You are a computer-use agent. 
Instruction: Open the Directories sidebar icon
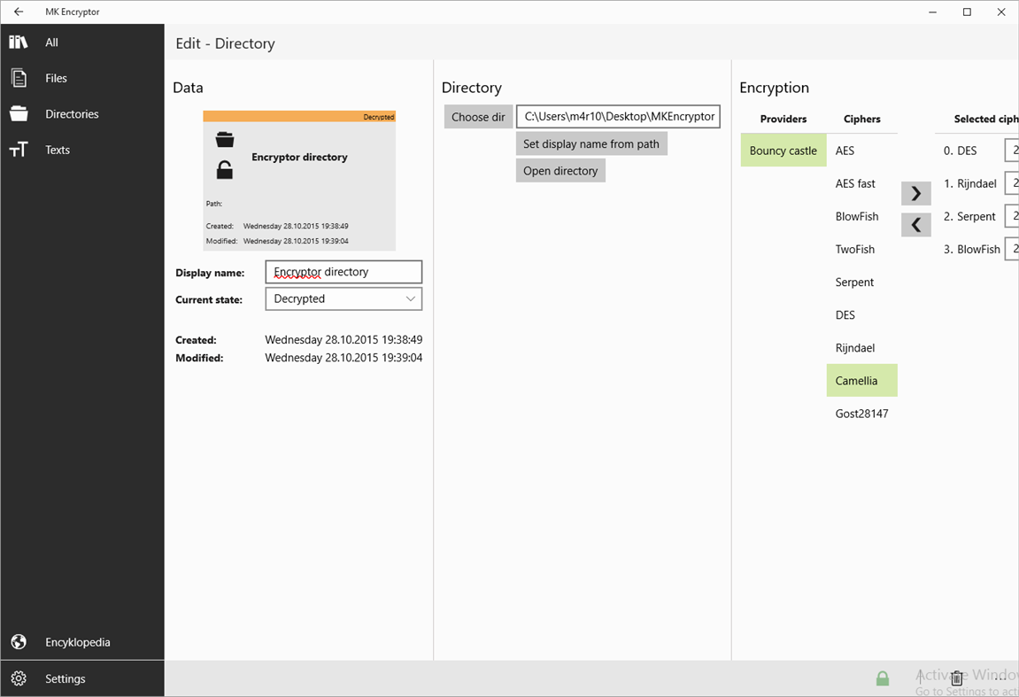point(19,113)
